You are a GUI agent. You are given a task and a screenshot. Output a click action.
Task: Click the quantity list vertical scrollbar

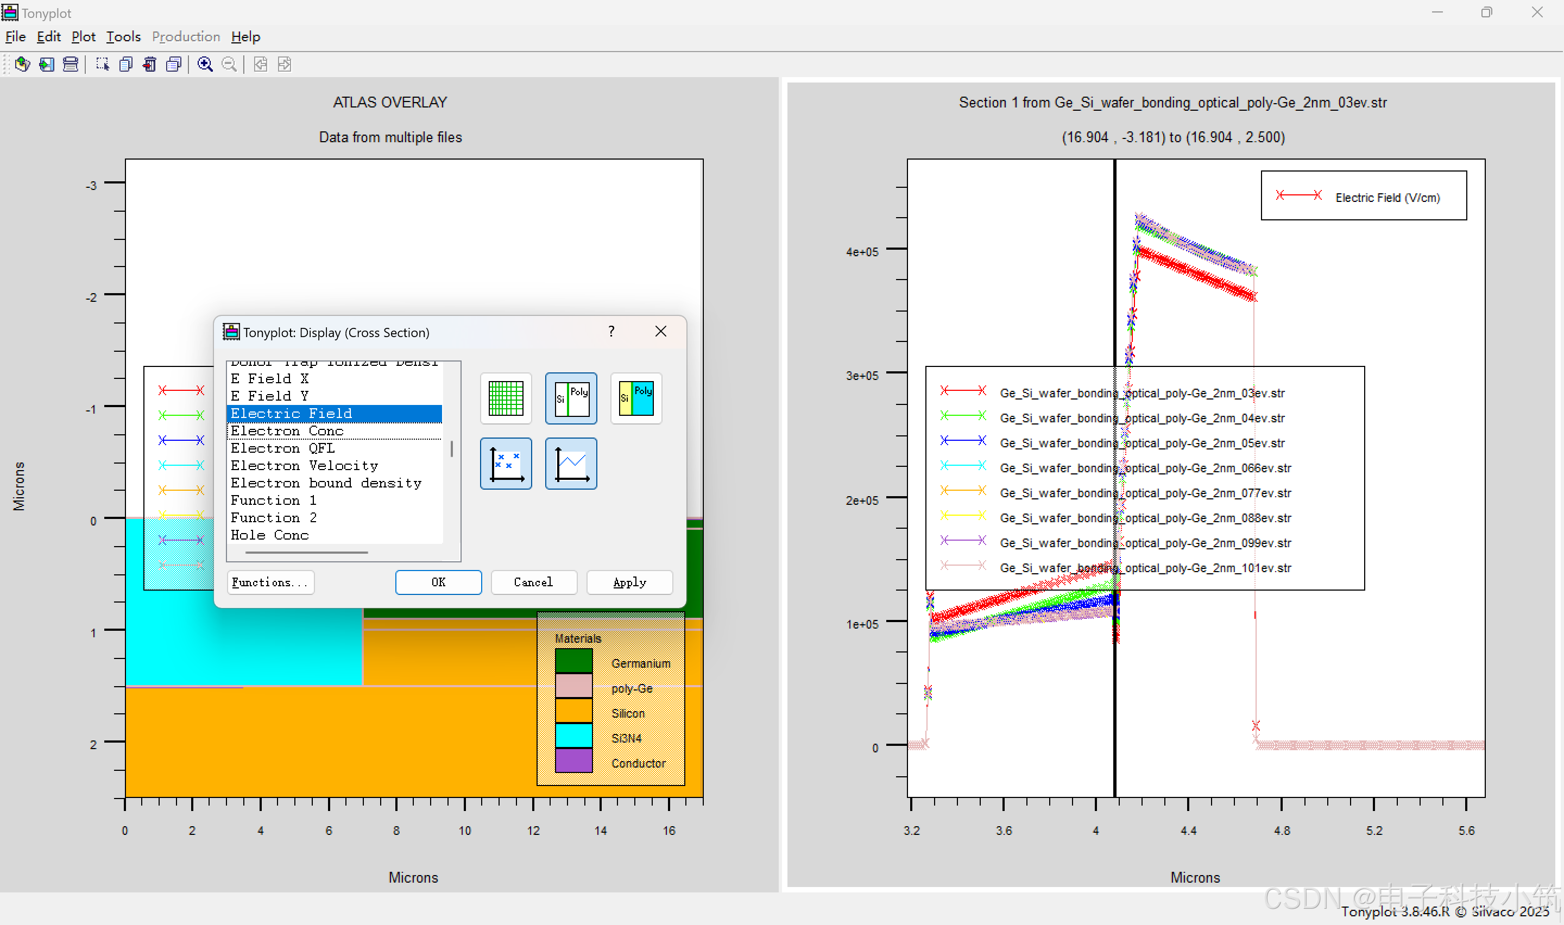coord(451,449)
